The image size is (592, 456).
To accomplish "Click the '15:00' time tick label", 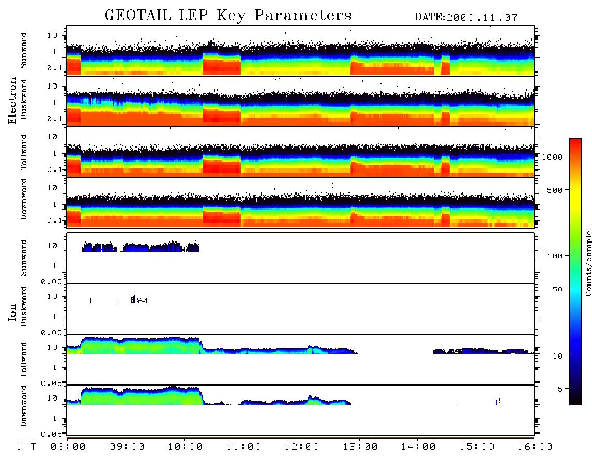I will (477, 447).
